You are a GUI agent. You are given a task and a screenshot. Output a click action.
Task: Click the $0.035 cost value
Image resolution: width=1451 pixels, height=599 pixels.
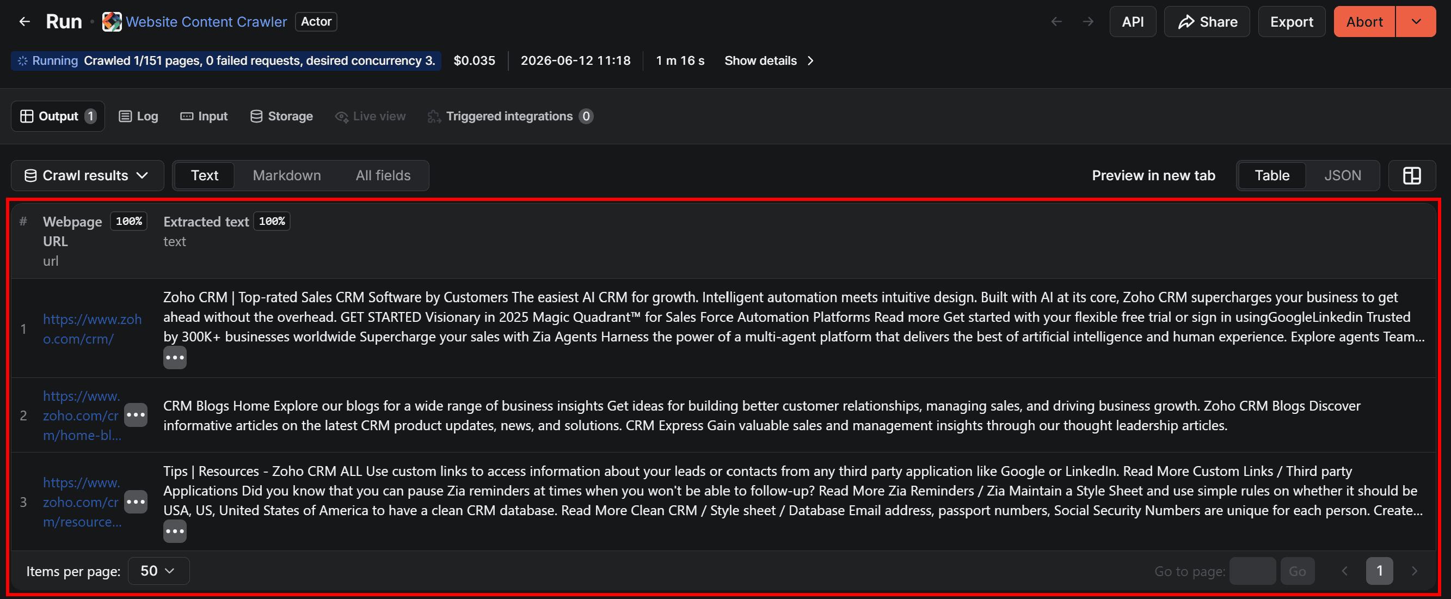[x=474, y=60]
